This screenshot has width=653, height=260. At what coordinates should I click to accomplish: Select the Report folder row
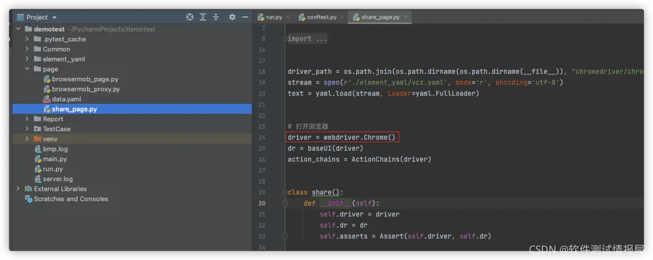(131, 119)
